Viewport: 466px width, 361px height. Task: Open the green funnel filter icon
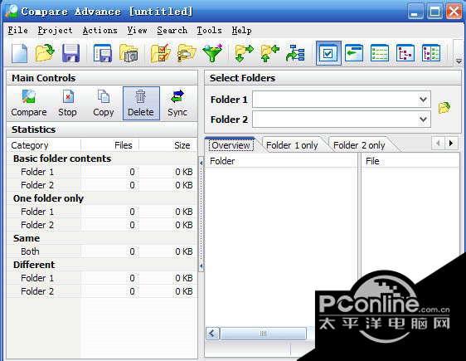(x=212, y=53)
